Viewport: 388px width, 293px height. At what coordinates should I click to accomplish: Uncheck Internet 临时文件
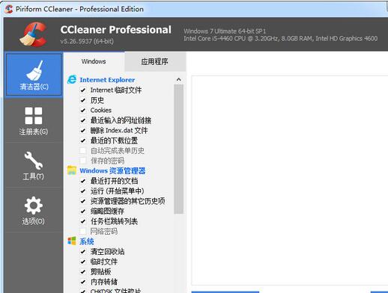tap(83, 90)
